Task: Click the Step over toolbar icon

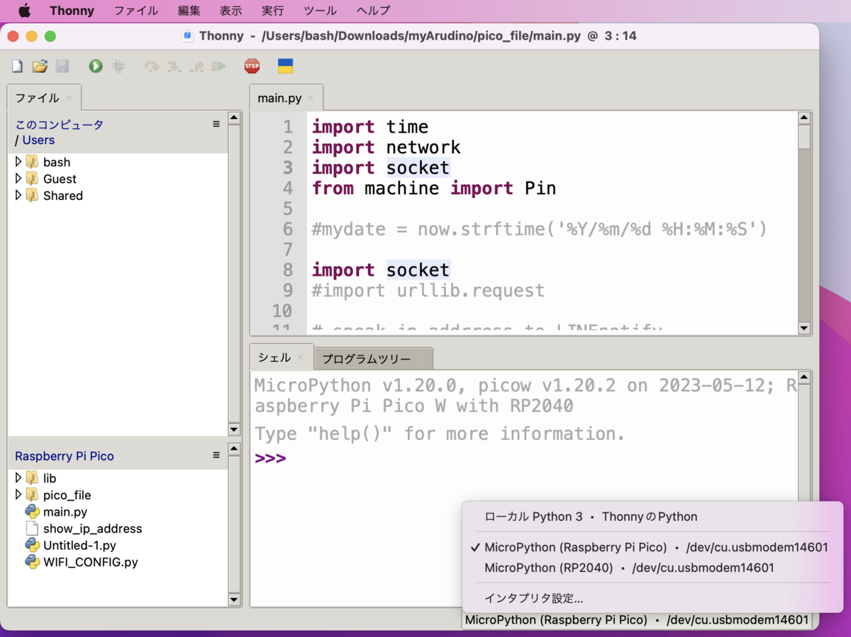Action: (151, 66)
